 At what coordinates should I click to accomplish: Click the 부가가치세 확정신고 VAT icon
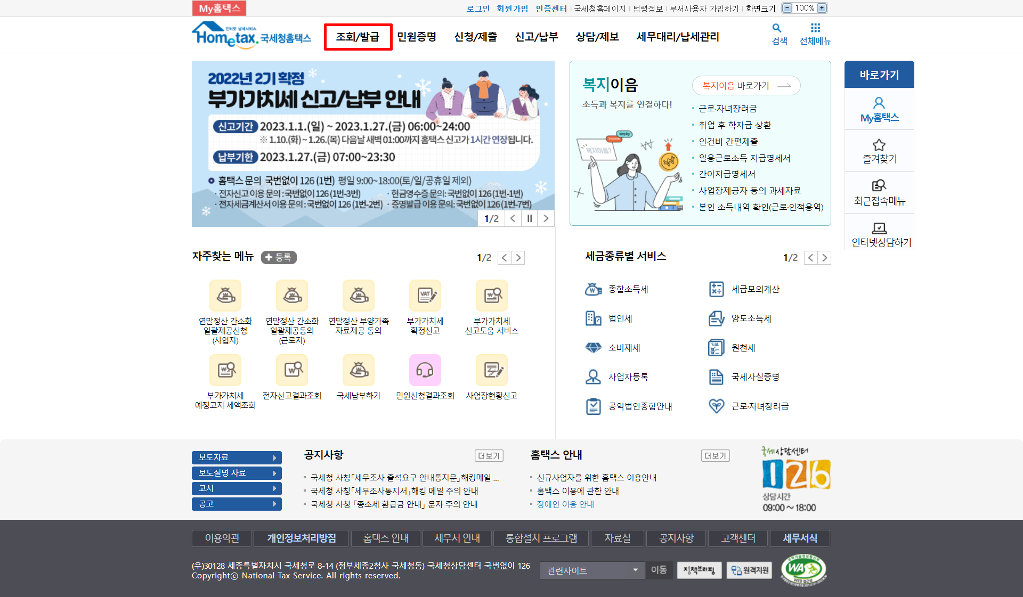tap(425, 296)
